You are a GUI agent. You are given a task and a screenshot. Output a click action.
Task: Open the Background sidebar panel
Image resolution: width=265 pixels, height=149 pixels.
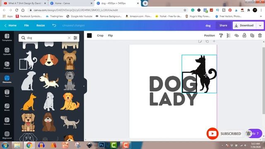coord(7,135)
